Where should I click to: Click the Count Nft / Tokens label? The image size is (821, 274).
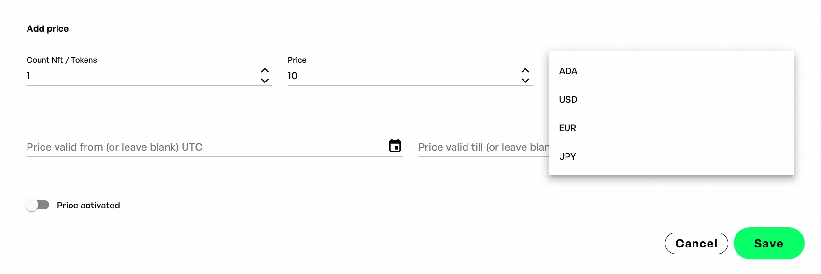(x=62, y=60)
